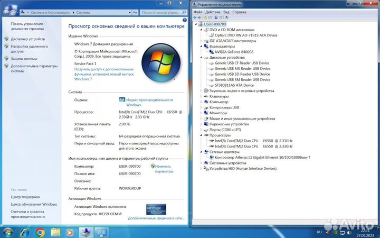Open Панель управления домашняя страница link
This screenshot has height=238, width=380.
point(27,26)
